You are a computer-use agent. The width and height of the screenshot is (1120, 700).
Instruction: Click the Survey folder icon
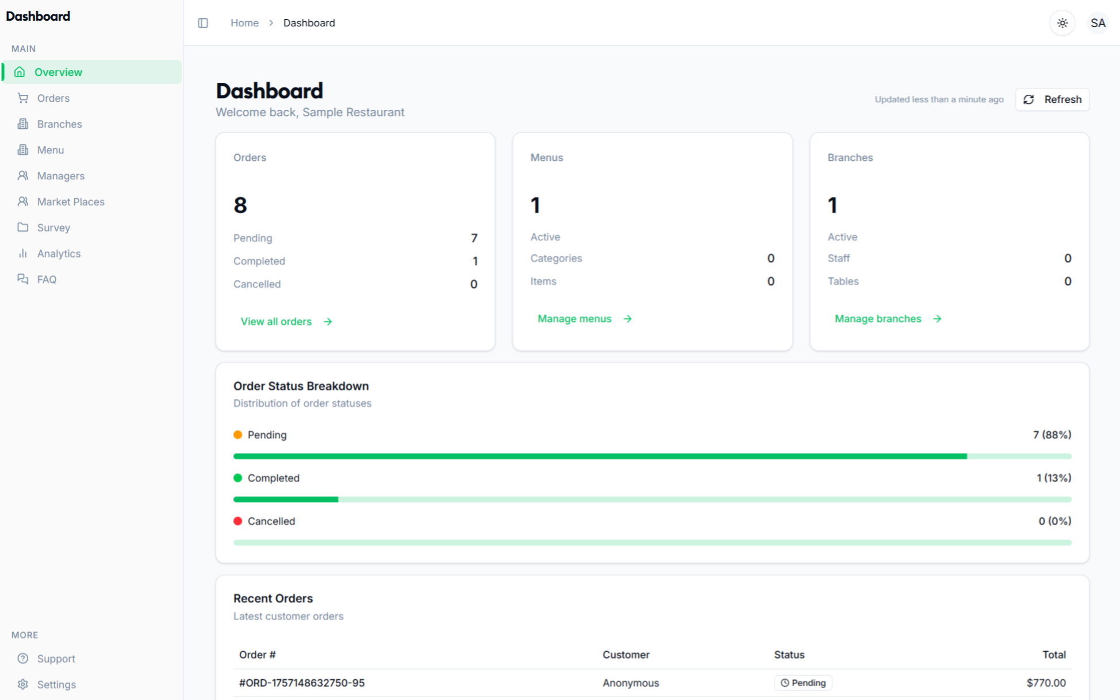[x=23, y=228]
